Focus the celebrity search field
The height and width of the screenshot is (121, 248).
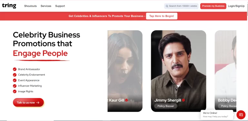[x=181, y=6]
